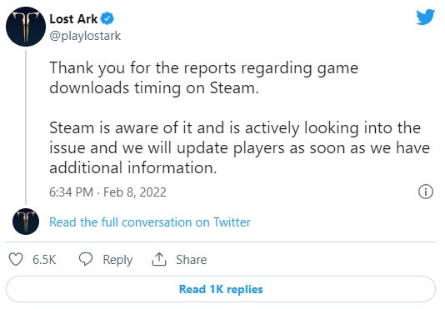Image resolution: width=445 pixels, height=309 pixels.
Task: Click the 6.5K likes count
Action: pyautogui.click(x=44, y=260)
